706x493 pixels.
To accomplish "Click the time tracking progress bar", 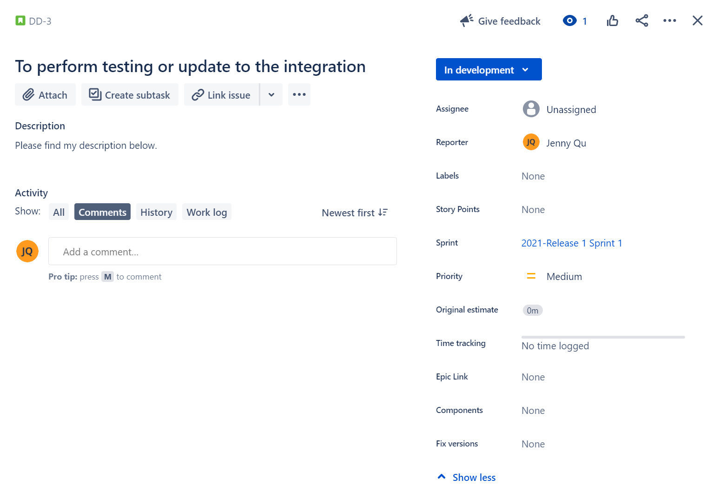I will pyautogui.click(x=603, y=337).
